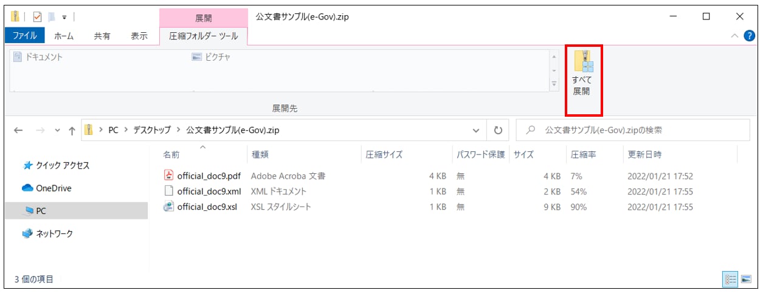The height and width of the screenshot is (293, 763).
Task: Sort files by 更新日時 column
Action: tap(644, 155)
